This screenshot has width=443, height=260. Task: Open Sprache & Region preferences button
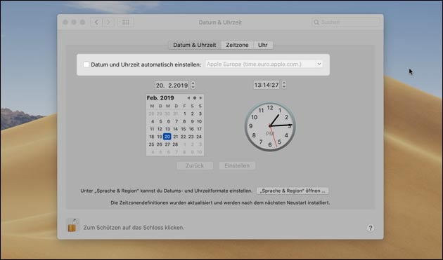[x=293, y=191]
